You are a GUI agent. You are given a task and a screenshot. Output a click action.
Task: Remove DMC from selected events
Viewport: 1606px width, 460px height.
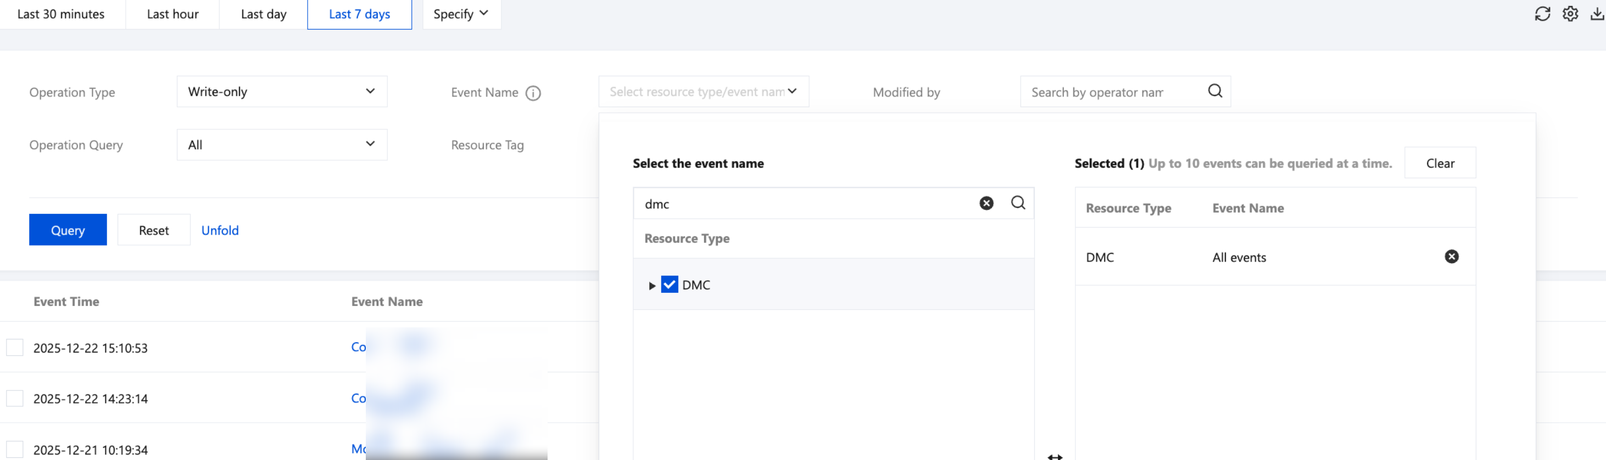[1451, 257]
